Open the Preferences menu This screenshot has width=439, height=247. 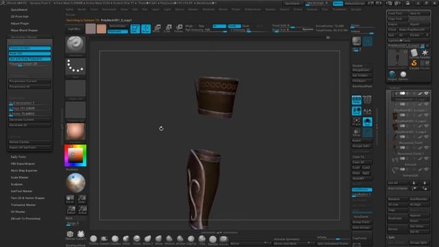(253, 9)
